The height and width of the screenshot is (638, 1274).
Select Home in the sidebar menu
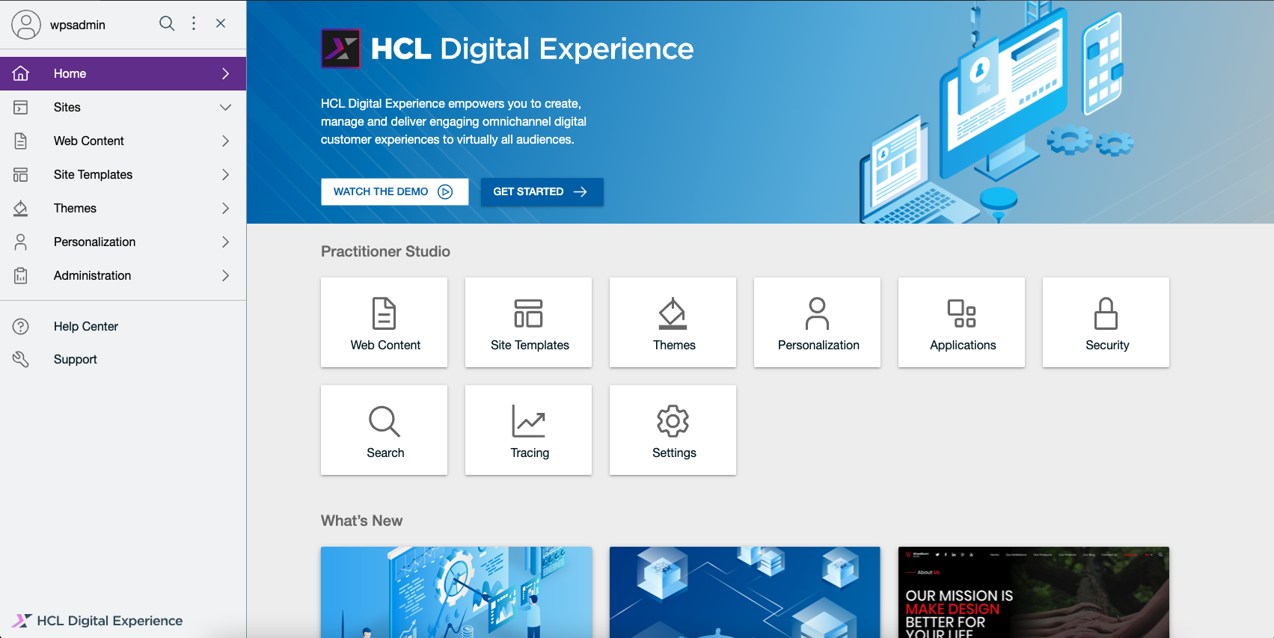click(x=123, y=73)
